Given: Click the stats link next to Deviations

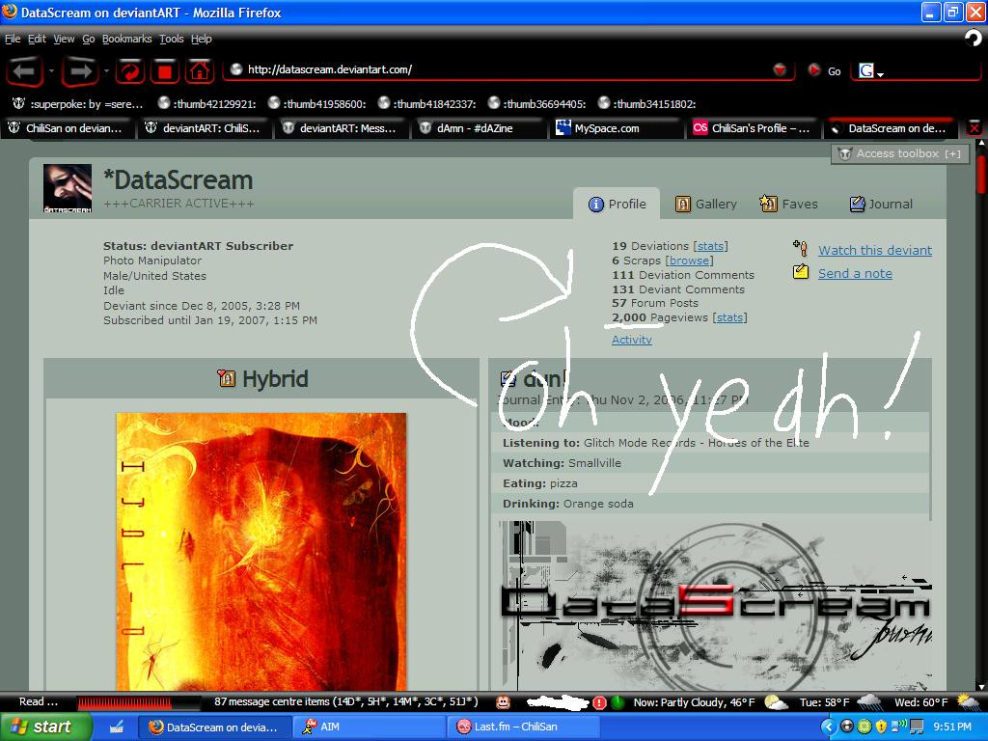Looking at the screenshot, I should pos(710,246).
